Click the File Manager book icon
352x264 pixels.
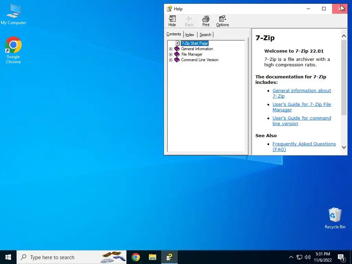(x=177, y=54)
